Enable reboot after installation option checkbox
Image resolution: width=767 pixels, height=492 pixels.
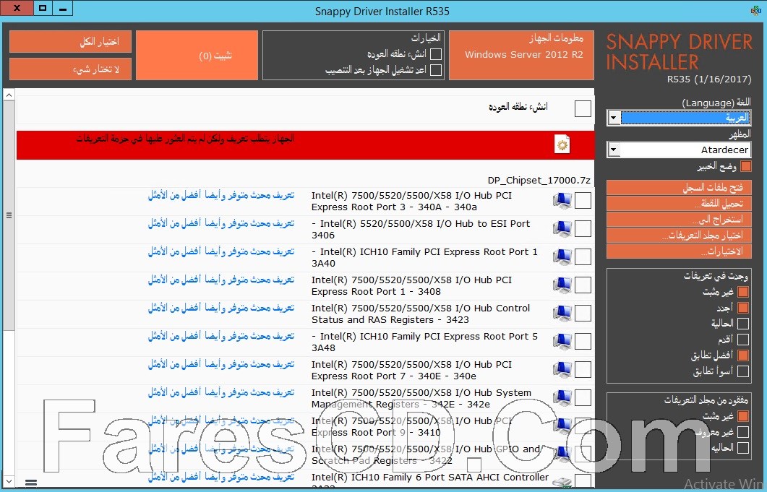pos(436,70)
